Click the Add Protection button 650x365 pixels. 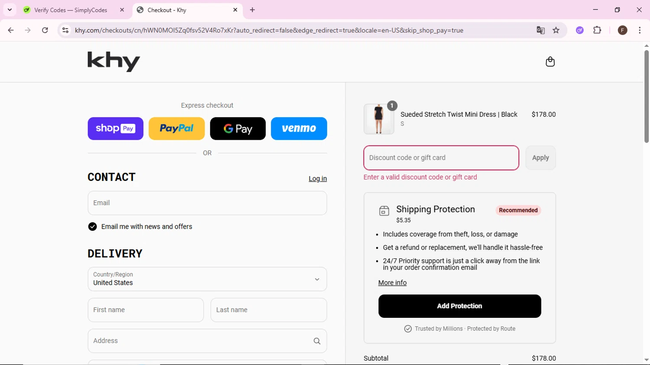pos(460,306)
